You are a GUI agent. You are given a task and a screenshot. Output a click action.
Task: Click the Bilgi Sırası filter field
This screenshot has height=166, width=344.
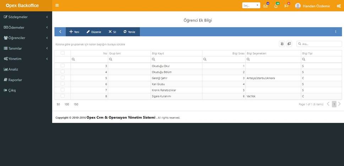224,60
